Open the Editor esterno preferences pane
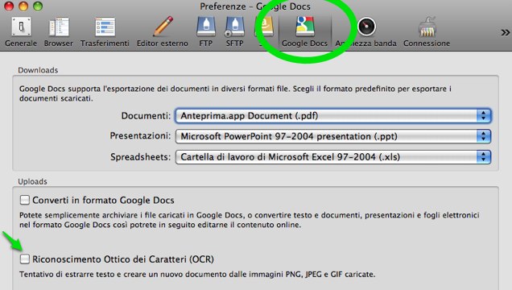Viewport: 512px width, 290px height. tap(163, 32)
